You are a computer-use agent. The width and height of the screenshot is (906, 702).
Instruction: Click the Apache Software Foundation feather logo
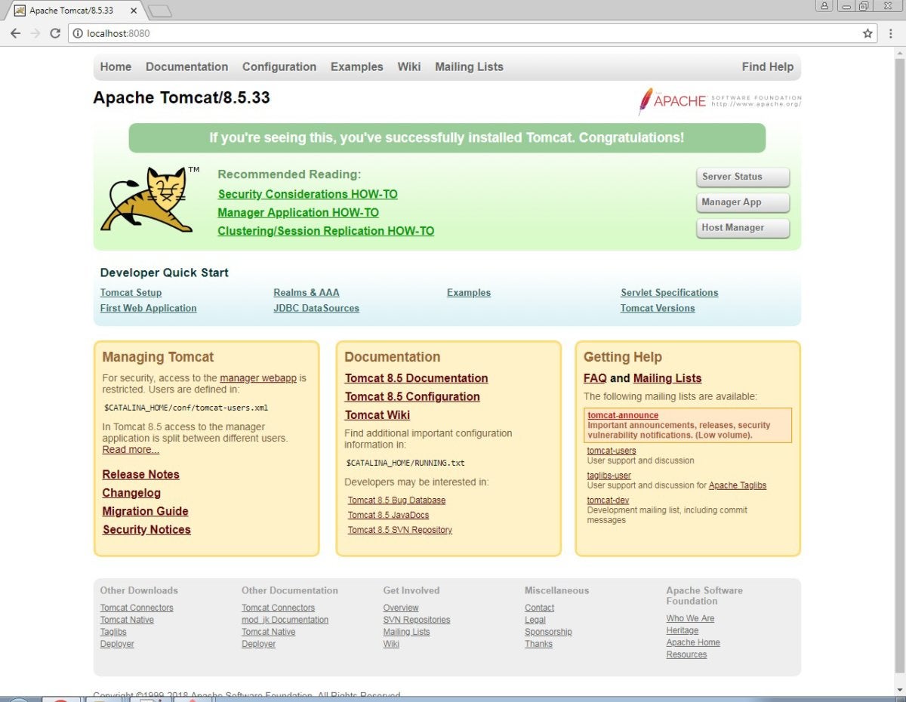click(720, 100)
